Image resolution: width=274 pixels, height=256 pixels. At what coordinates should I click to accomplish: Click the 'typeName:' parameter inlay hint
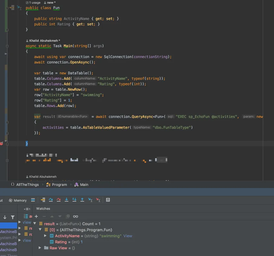pyautogui.click(x=142, y=127)
